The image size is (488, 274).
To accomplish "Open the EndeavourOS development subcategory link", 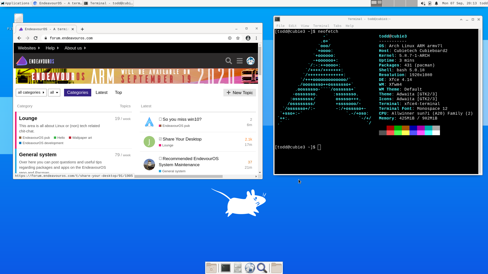I will pos(41,143).
